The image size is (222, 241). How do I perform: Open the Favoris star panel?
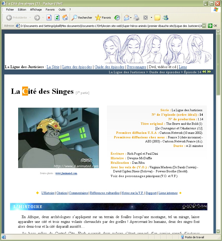pos(103,18)
